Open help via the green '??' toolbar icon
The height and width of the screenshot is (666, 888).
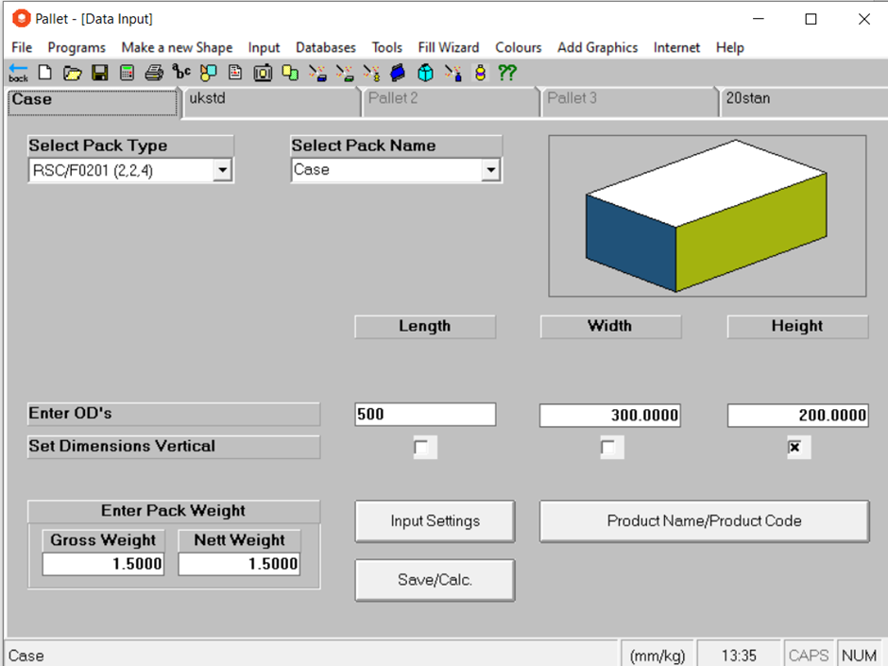coord(507,73)
